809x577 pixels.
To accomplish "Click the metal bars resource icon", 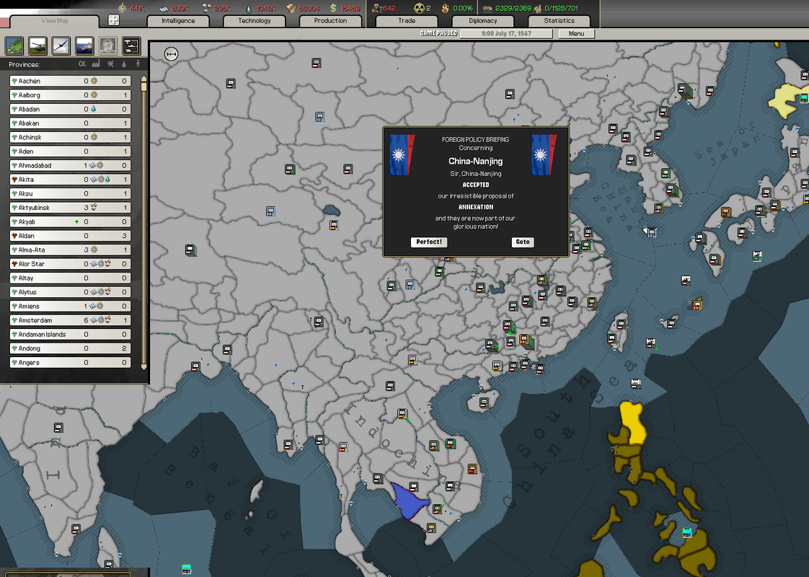I will [164, 8].
